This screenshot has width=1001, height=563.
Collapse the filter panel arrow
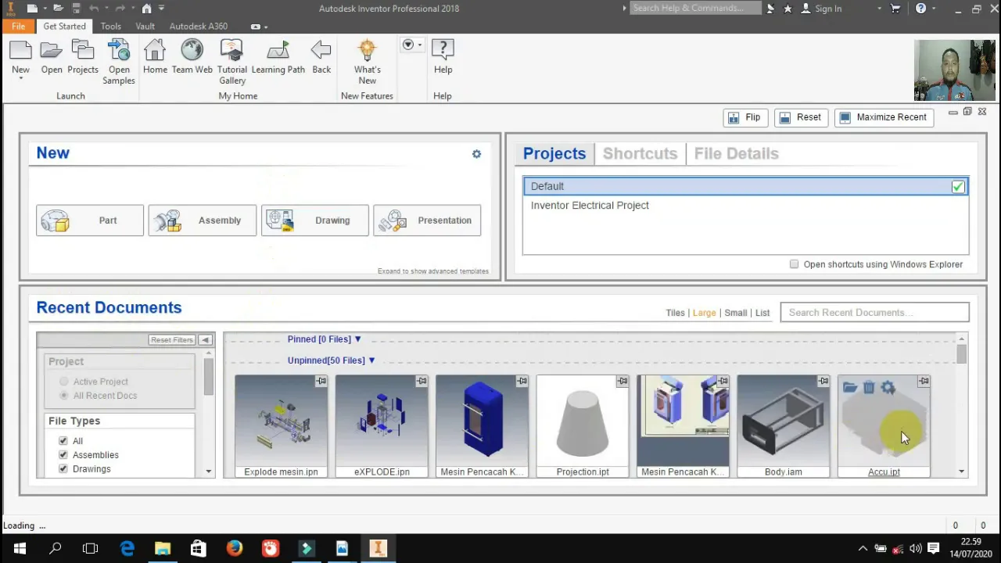pos(205,340)
